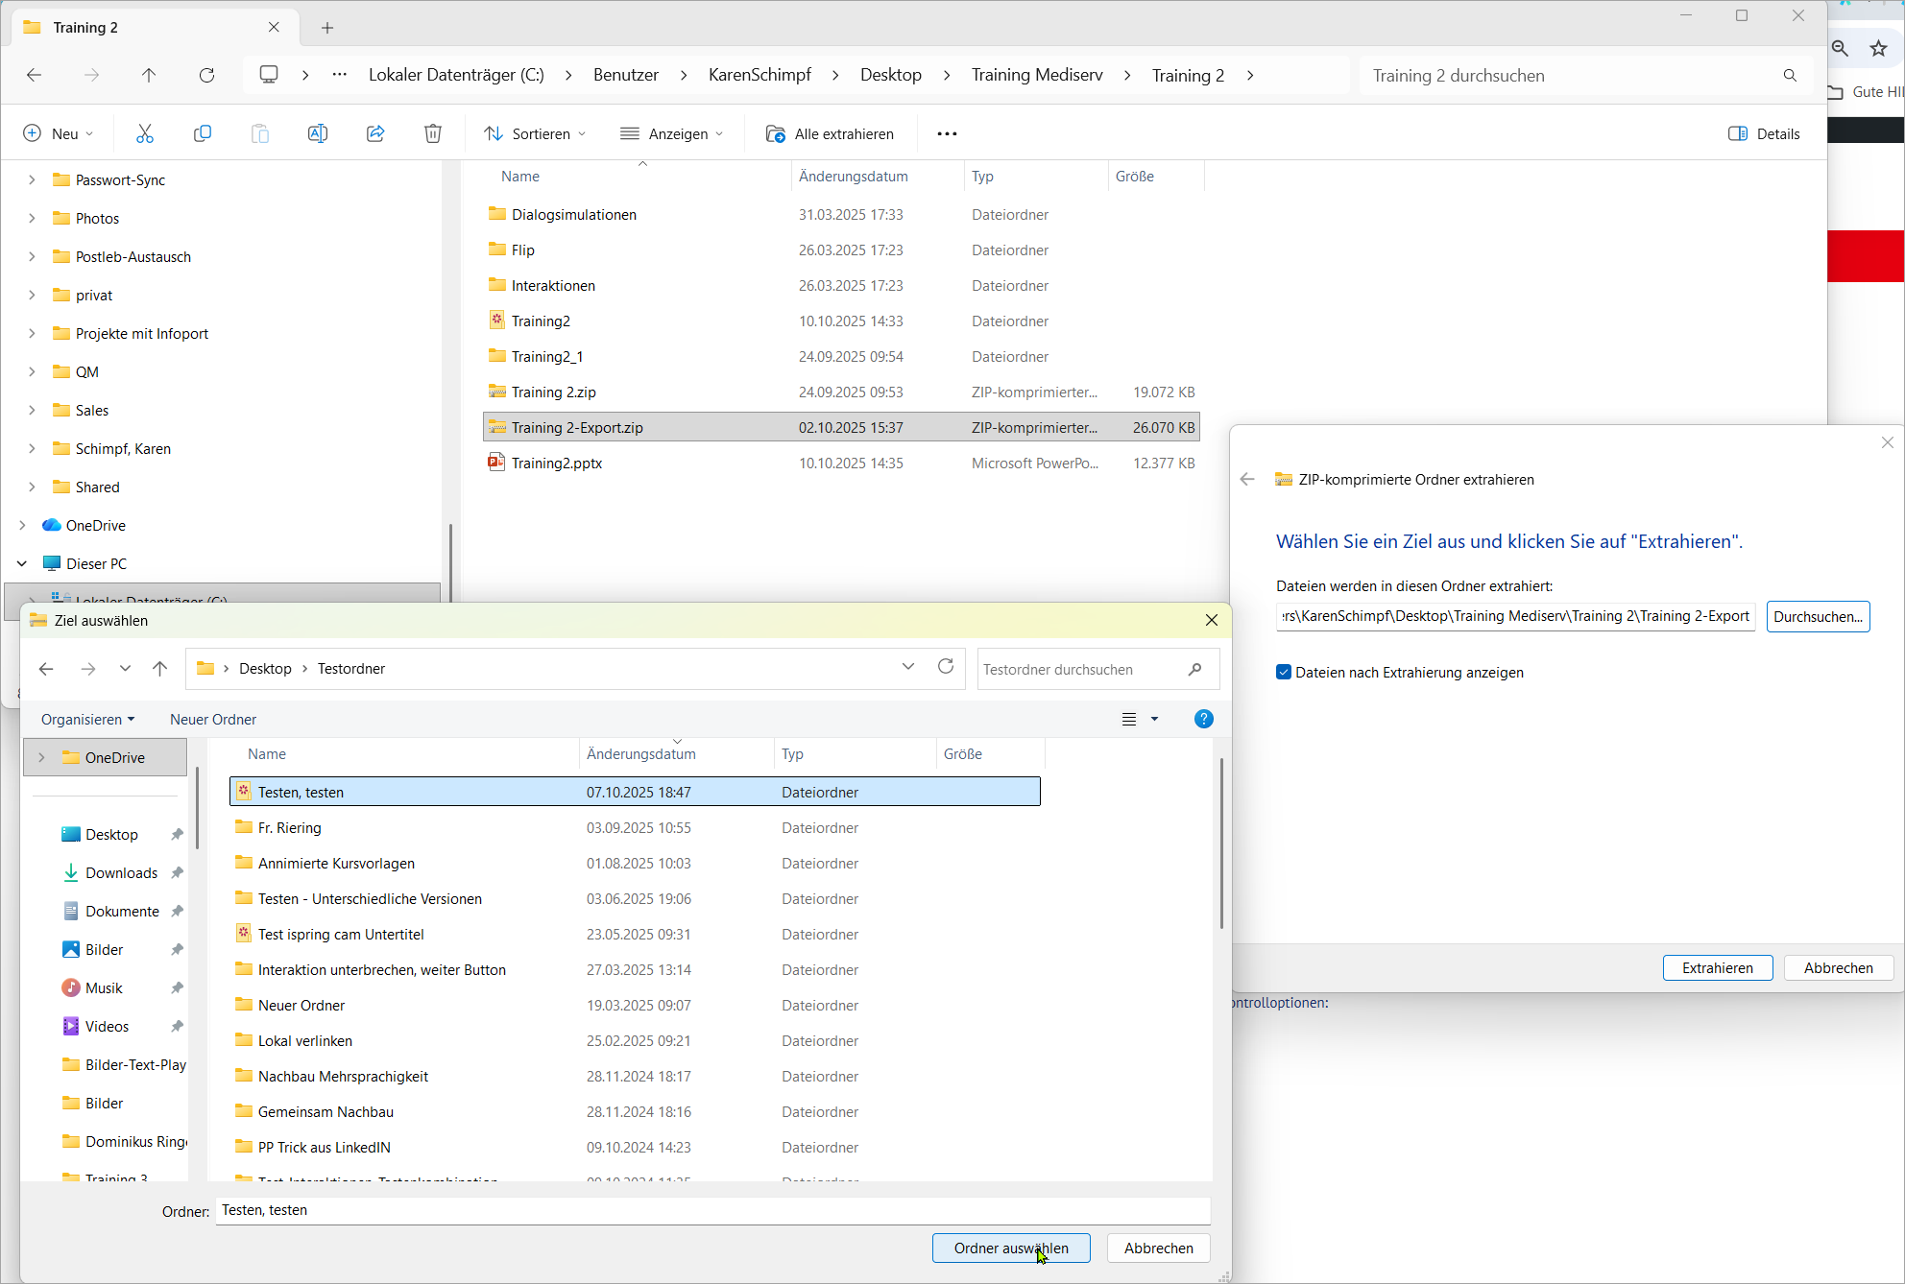Click the Ordner name input field
The image size is (1905, 1284).
712,1210
